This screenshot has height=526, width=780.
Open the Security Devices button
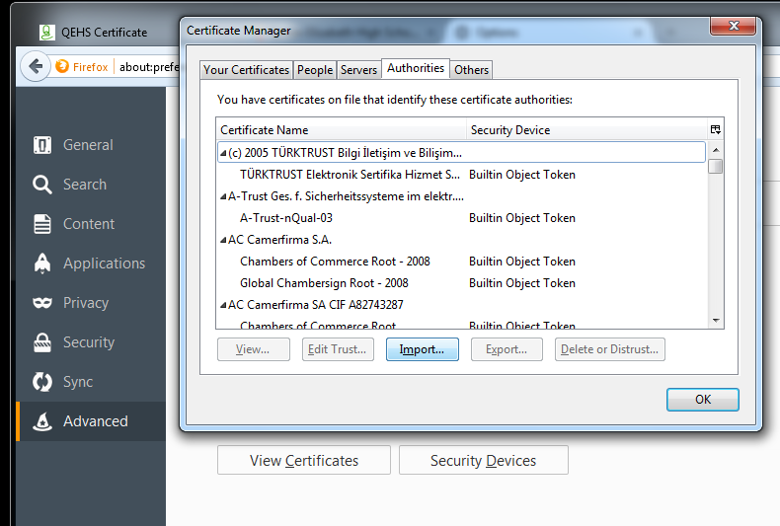pos(483,461)
